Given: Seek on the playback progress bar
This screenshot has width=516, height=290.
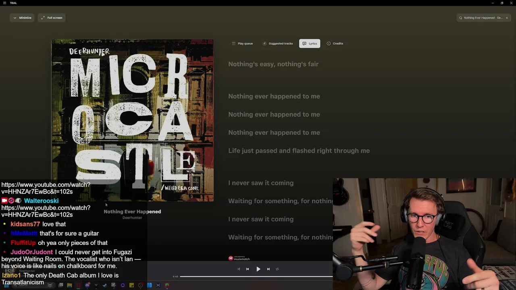Looking at the screenshot, I should (x=256, y=276).
